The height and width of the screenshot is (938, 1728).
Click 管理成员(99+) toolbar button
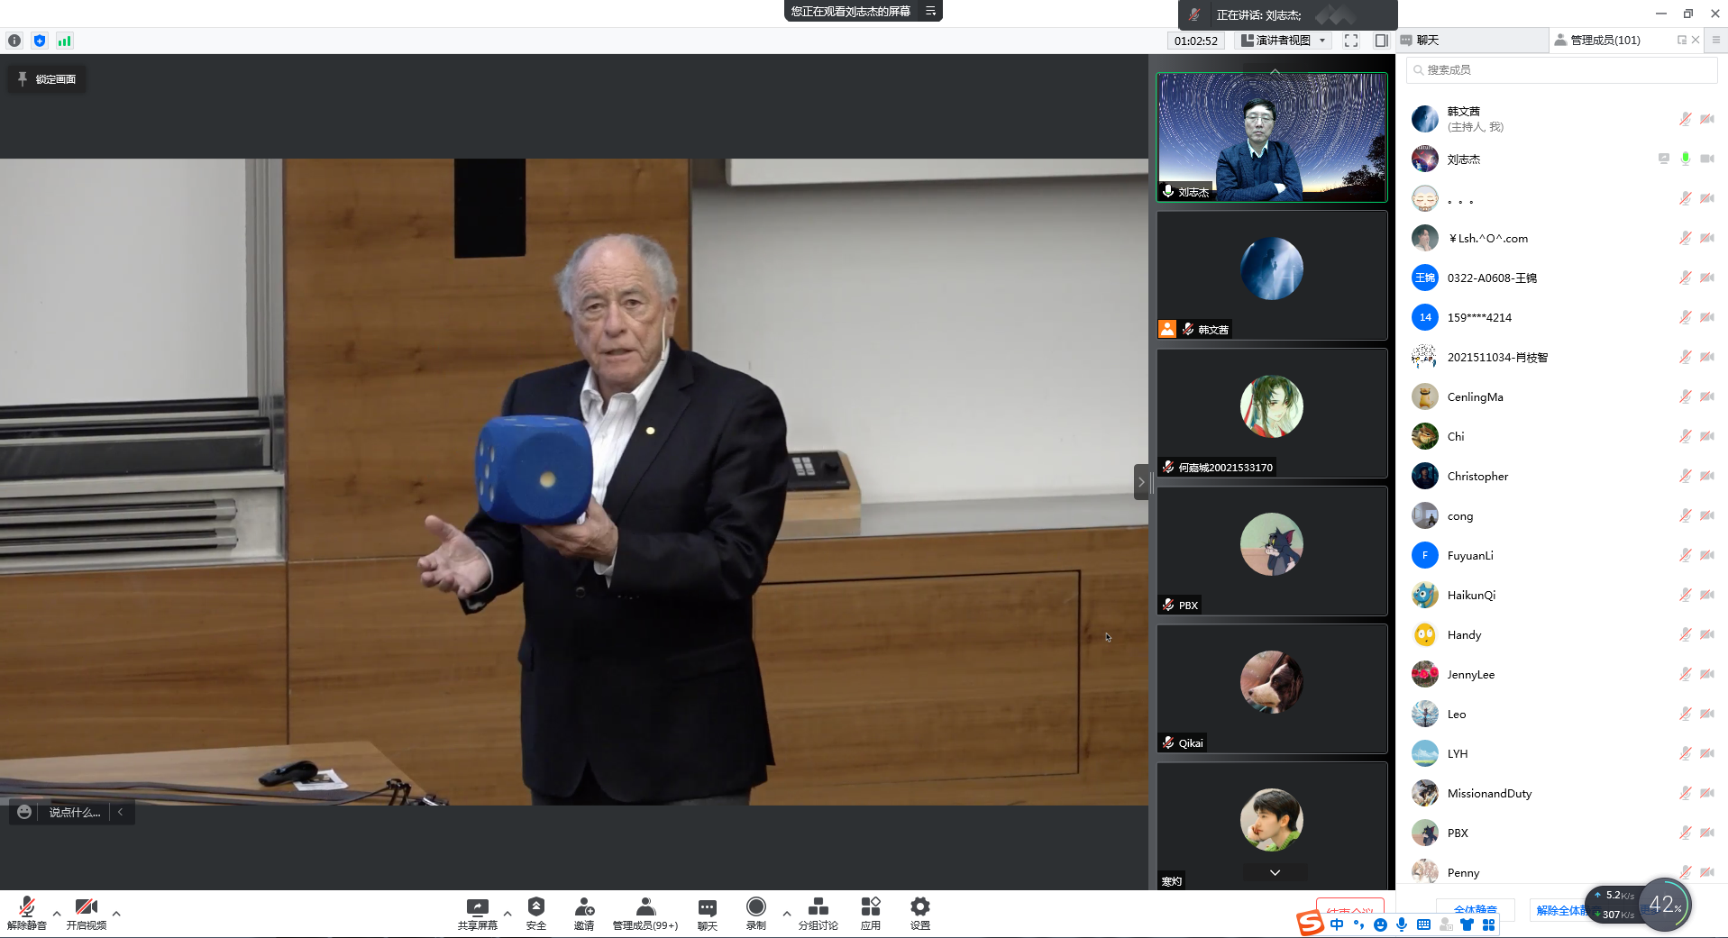[x=645, y=913]
